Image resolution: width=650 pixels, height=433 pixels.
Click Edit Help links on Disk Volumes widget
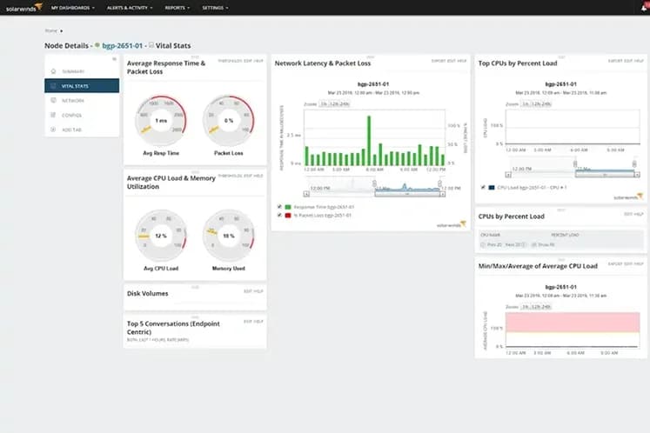coord(253,291)
